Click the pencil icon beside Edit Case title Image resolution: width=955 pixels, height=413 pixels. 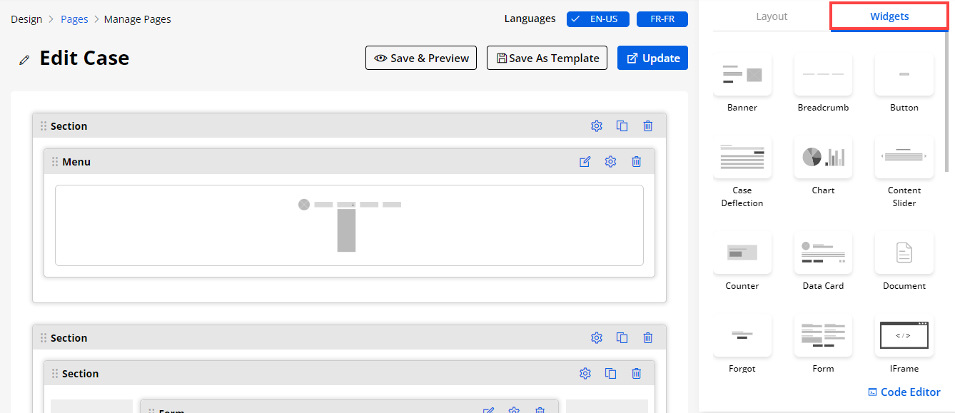pyautogui.click(x=25, y=60)
